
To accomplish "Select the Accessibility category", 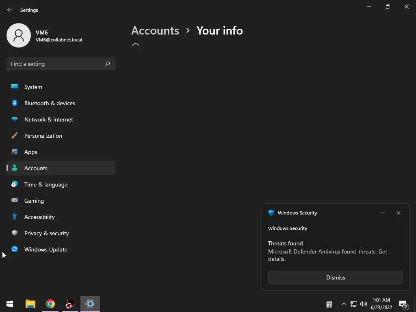I will (x=39, y=217).
